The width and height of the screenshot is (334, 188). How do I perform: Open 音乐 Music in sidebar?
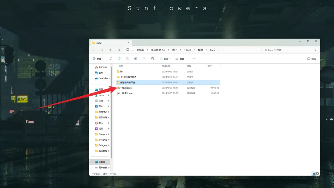click(x=99, y=123)
